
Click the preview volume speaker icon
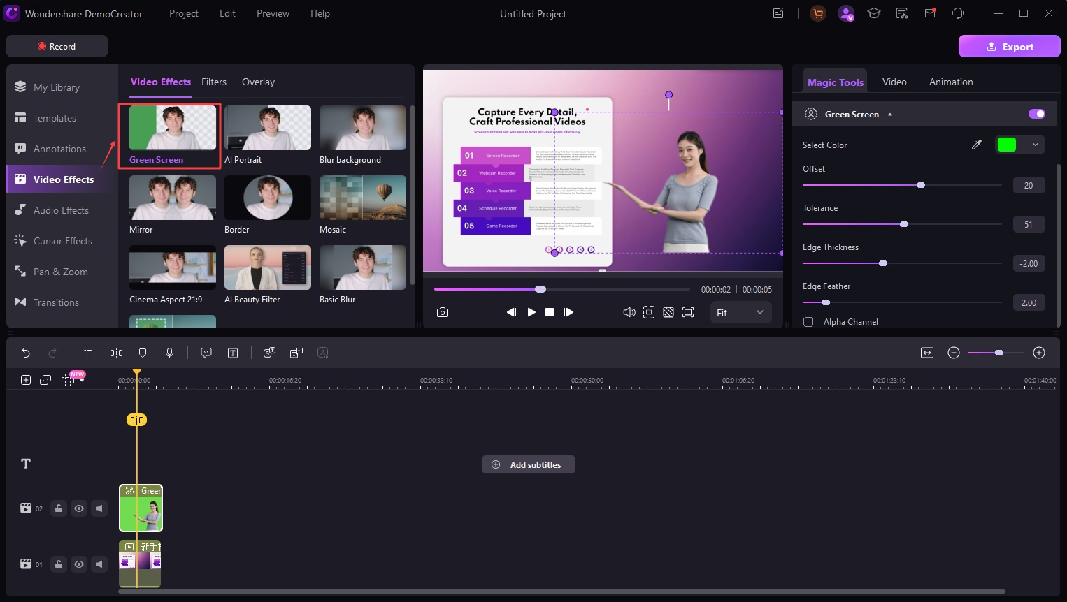click(x=629, y=312)
